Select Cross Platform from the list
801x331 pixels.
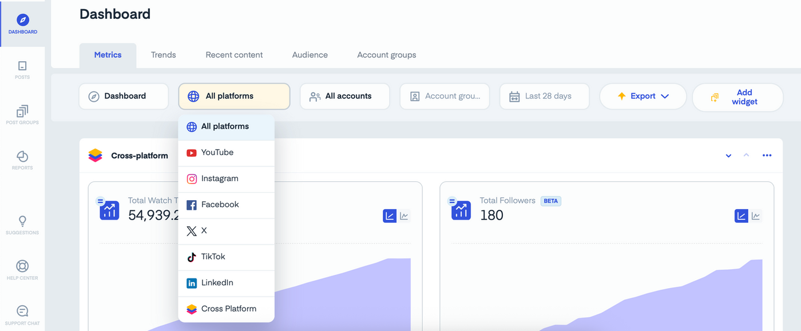(227, 309)
